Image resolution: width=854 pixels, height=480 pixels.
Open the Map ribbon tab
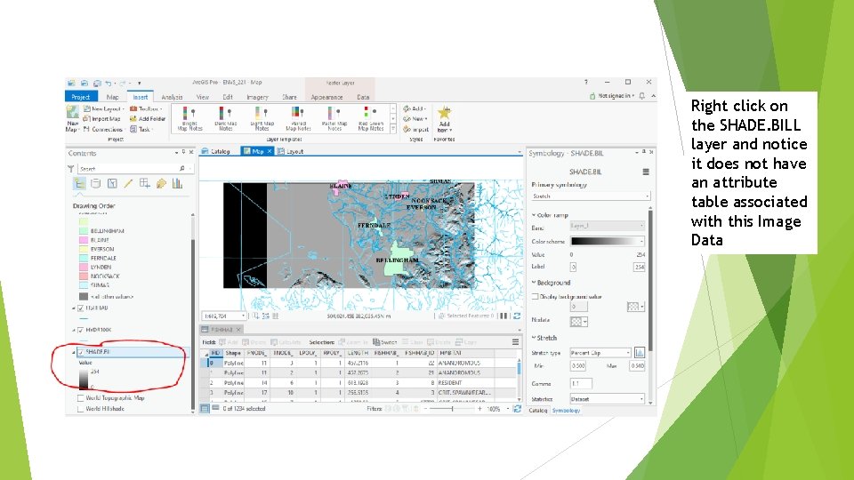[x=112, y=97]
